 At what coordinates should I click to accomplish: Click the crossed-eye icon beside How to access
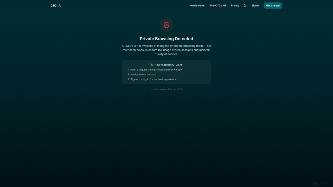[x=152, y=65]
